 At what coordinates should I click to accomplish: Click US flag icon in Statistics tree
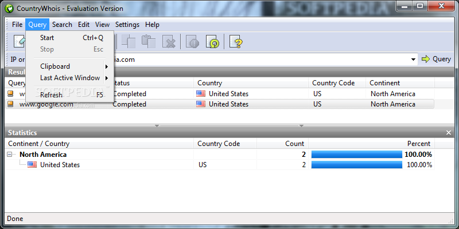(32, 165)
